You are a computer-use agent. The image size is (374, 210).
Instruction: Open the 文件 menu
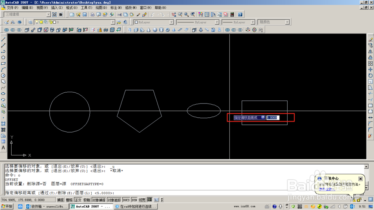click(12, 7)
